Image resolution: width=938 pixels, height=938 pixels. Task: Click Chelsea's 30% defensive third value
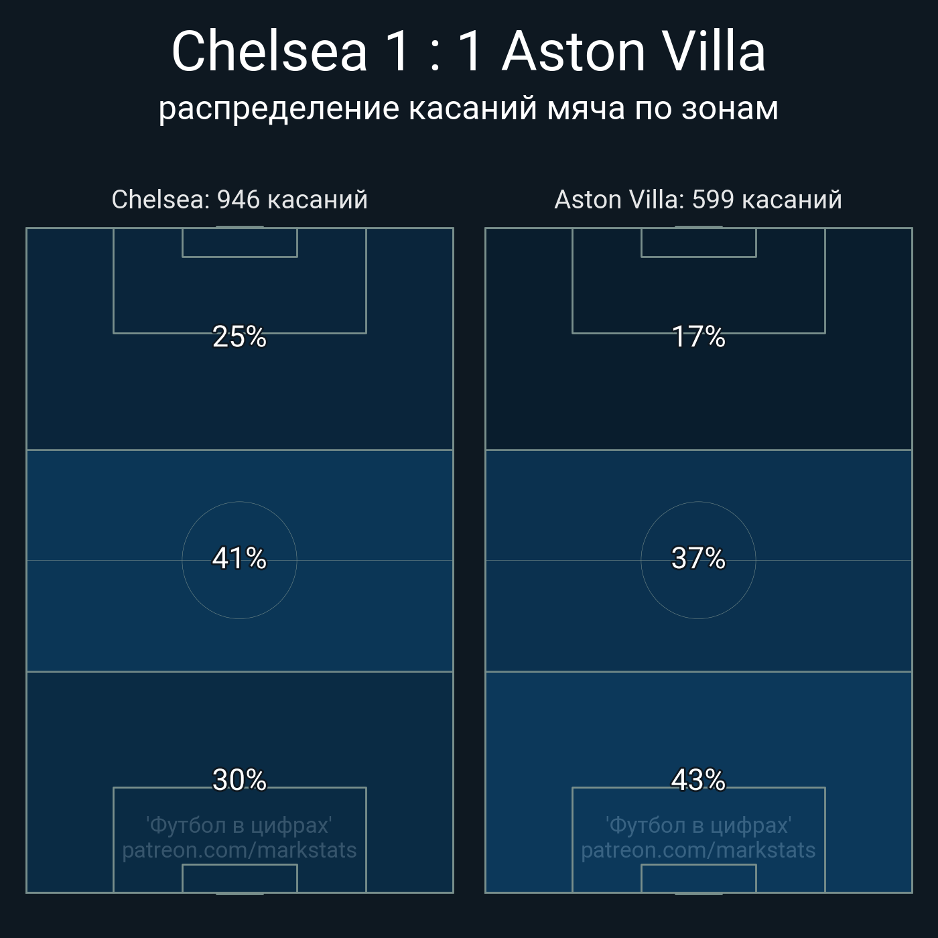(239, 780)
